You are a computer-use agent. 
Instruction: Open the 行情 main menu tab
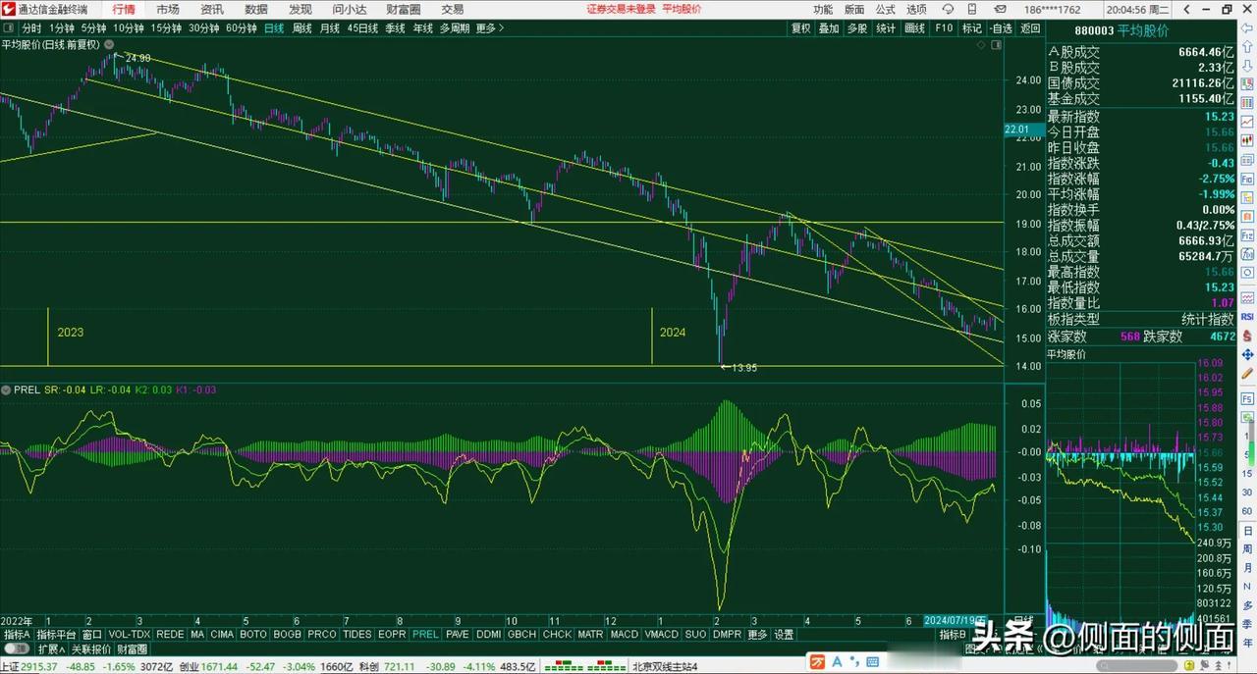[124, 9]
